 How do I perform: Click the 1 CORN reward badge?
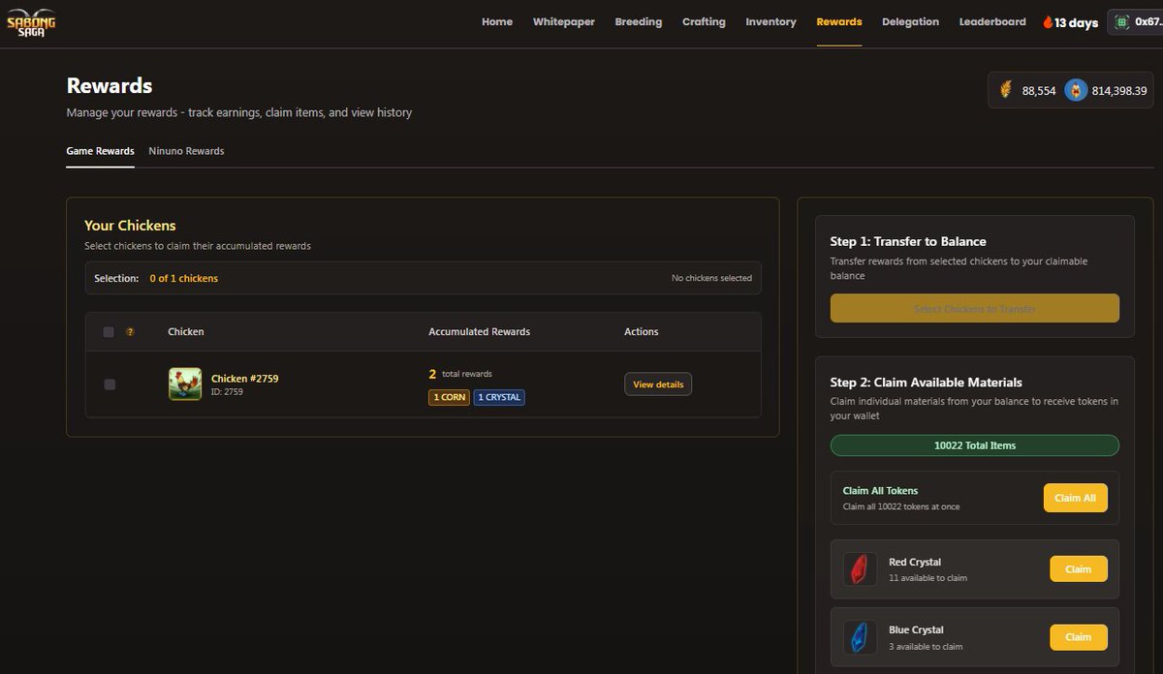[x=448, y=397]
